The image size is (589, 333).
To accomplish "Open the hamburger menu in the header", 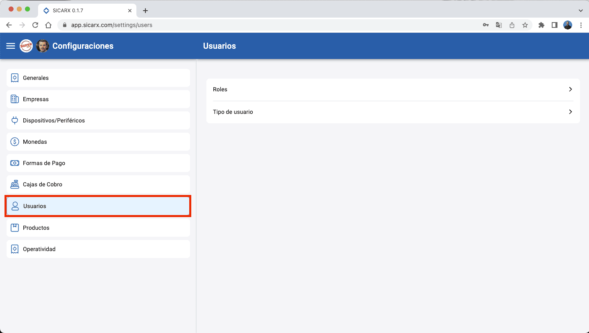I will tap(10, 46).
